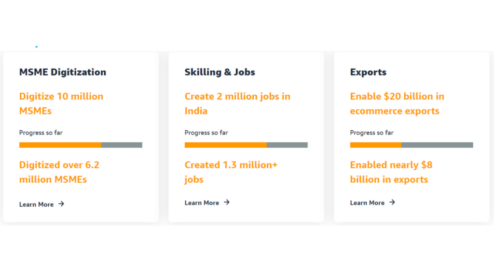Click the arrow icon in Skilling & Jobs card

tap(227, 202)
